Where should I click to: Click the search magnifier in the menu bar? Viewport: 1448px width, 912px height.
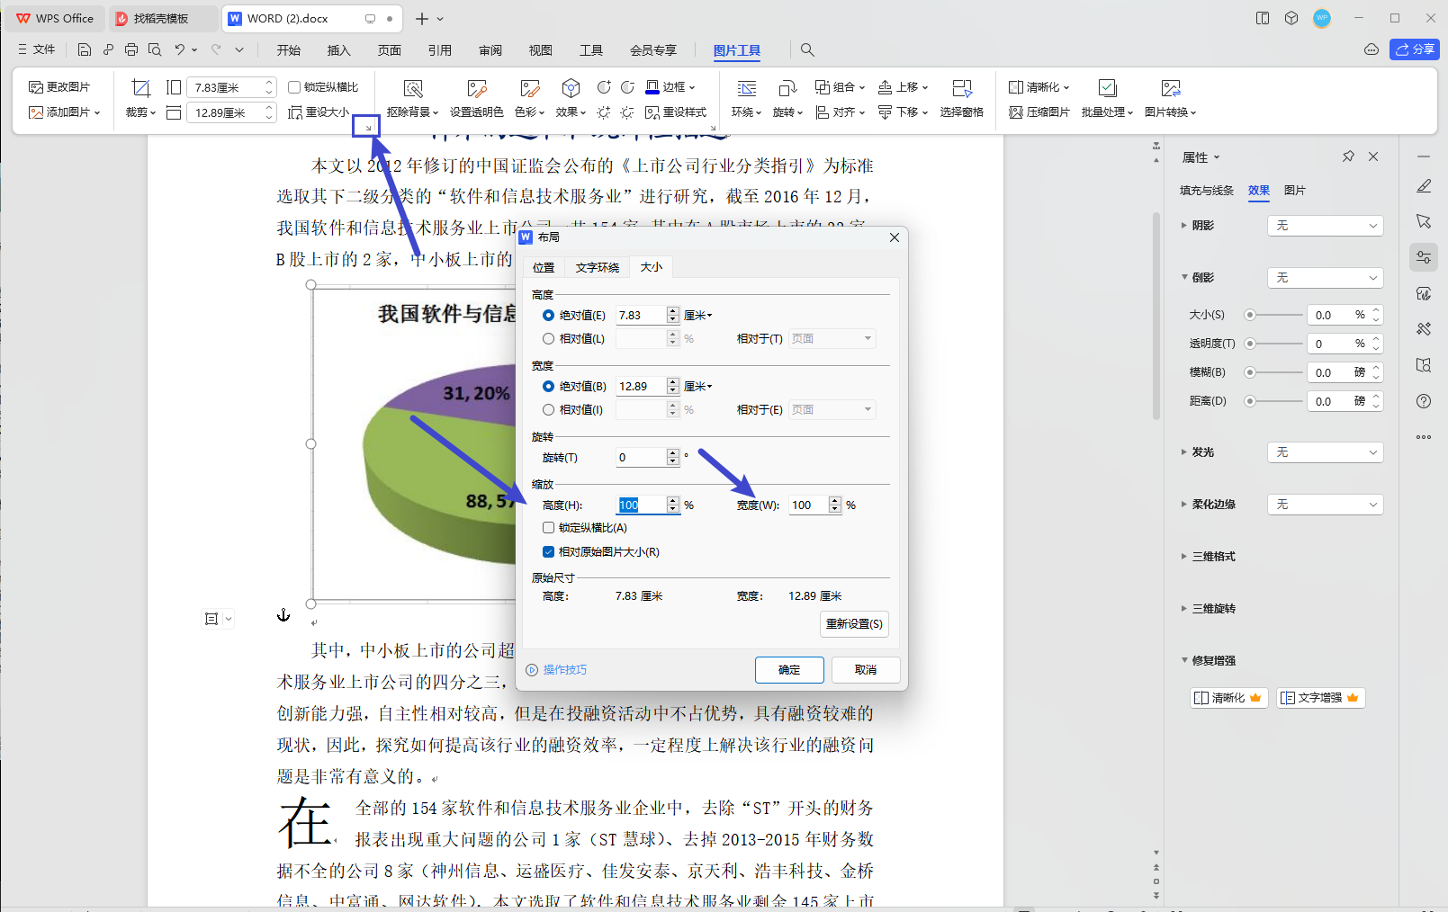[x=807, y=50]
